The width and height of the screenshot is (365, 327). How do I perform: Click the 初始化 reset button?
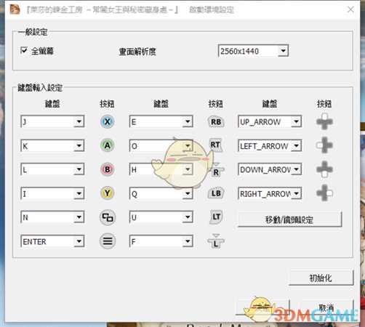click(321, 278)
